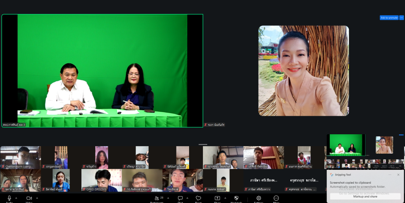Click the Snipping Tool app icon in the notification
The height and width of the screenshot is (203, 405).
[332, 175]
